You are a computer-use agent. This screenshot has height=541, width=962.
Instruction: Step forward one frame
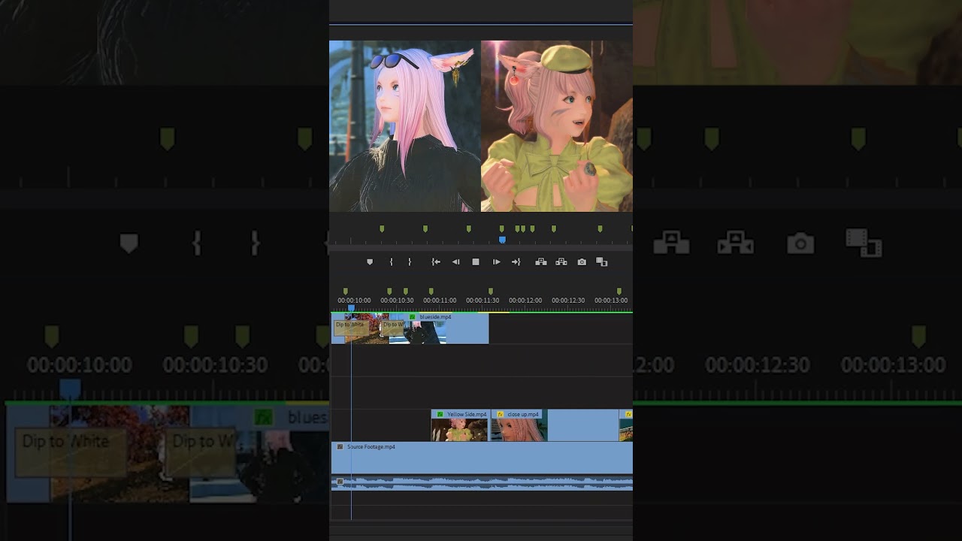coord(496,262)
